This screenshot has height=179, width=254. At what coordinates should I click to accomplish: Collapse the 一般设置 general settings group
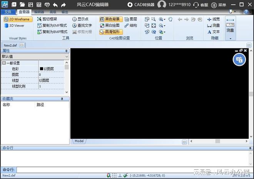click(x=4, y=63)
